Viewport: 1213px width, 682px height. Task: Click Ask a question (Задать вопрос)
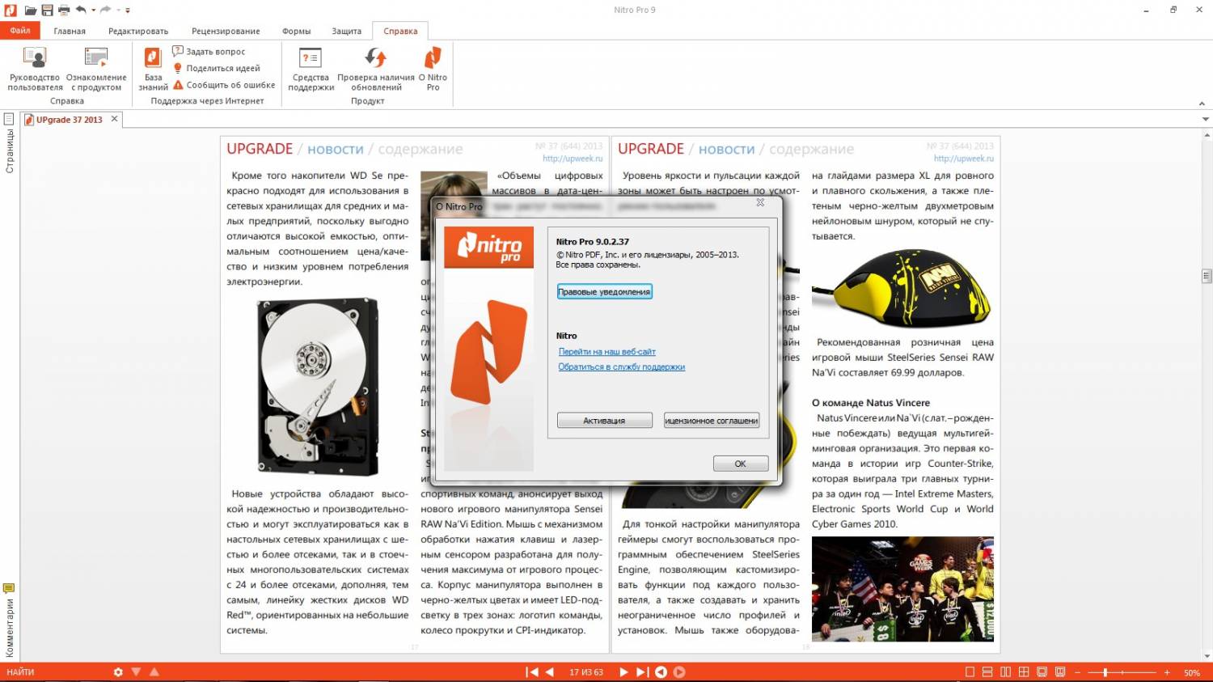(x=209, y=51)
